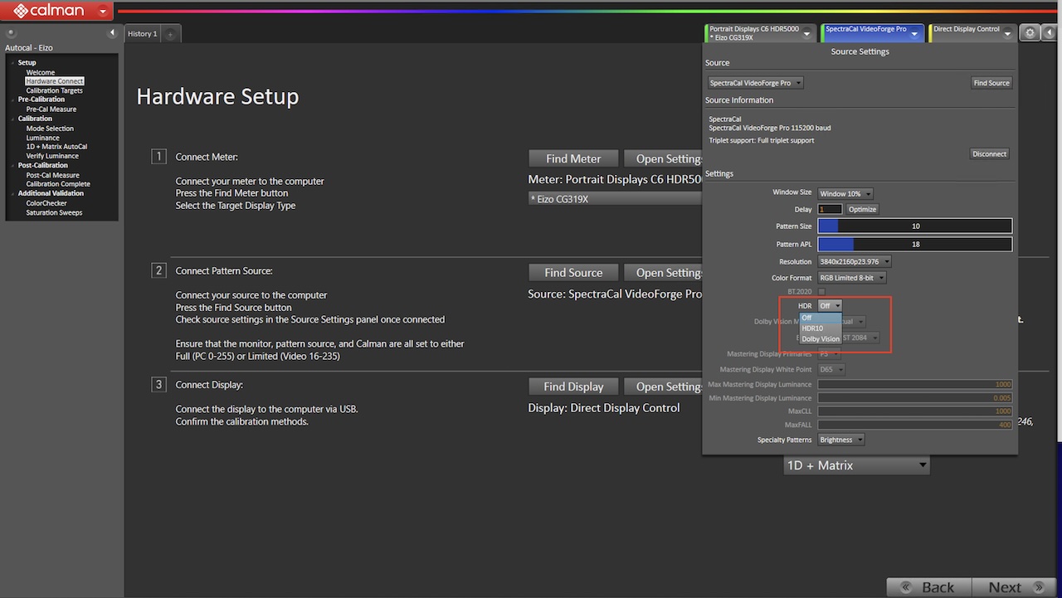This screenshot has height=598, width=1062.
Task: Click Find Source in Source Settings panel
Action: pyautogui.click(x=991, y=83)
